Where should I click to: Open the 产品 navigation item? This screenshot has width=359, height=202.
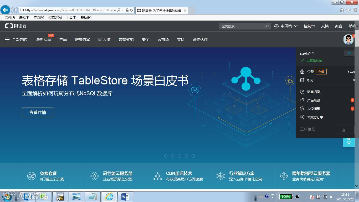point(63,39)
